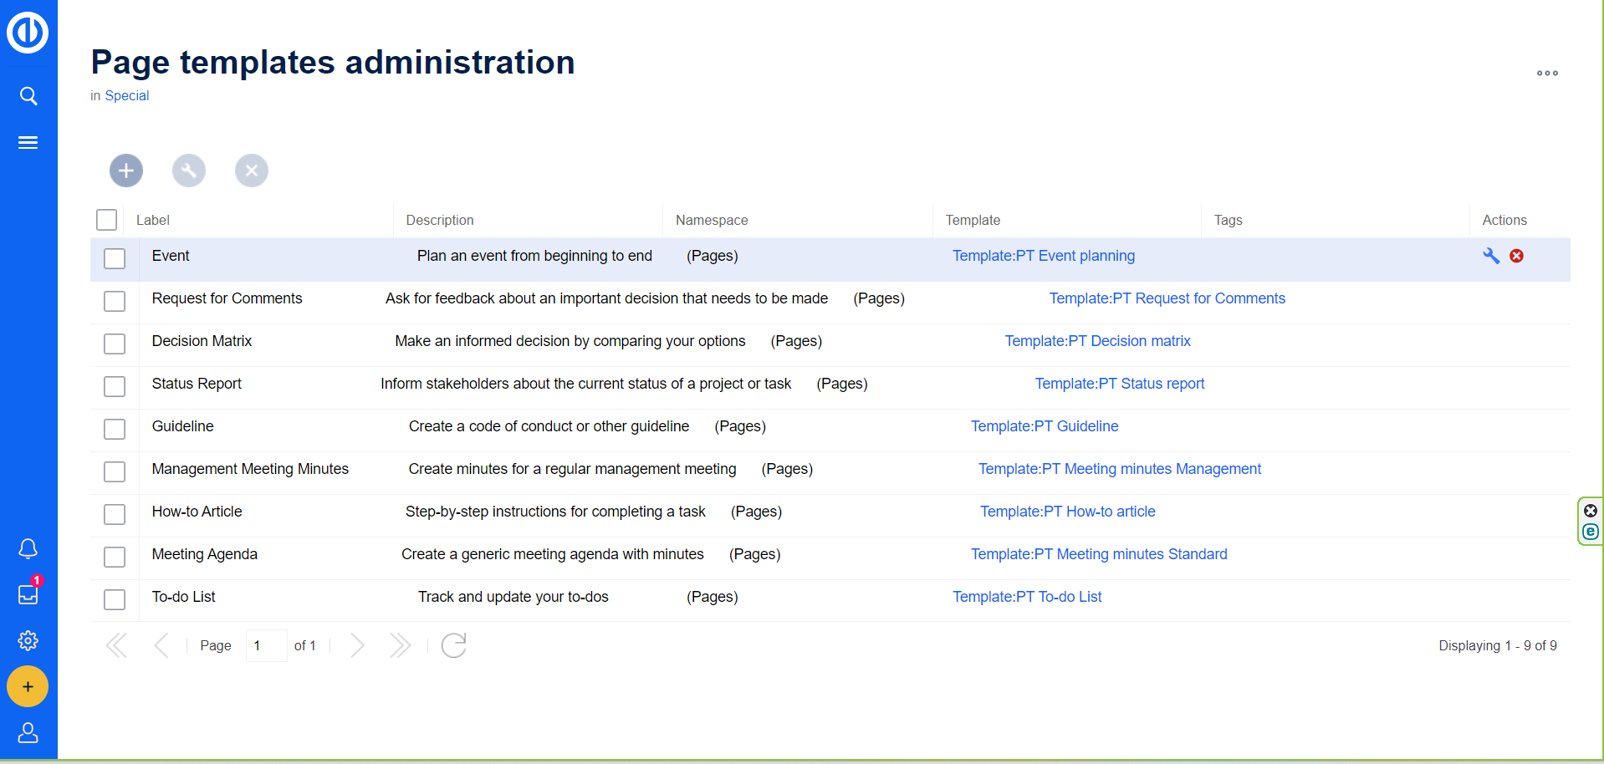
Task: Open the inbox with one unread badge
Action: [28, 594]
